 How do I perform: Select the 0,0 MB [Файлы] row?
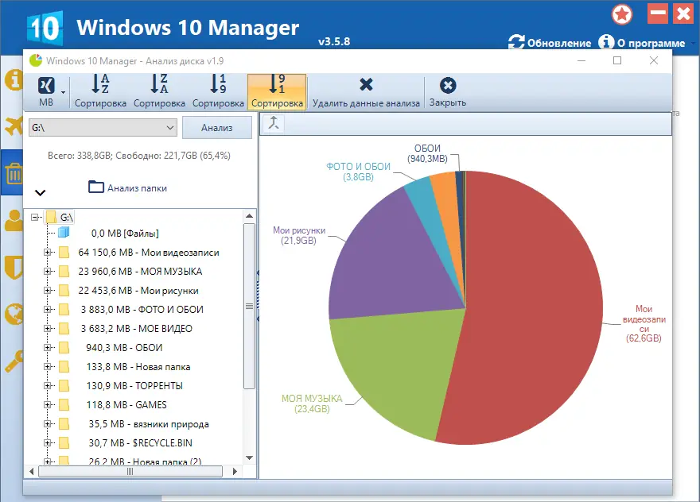(x=125, y=234)
